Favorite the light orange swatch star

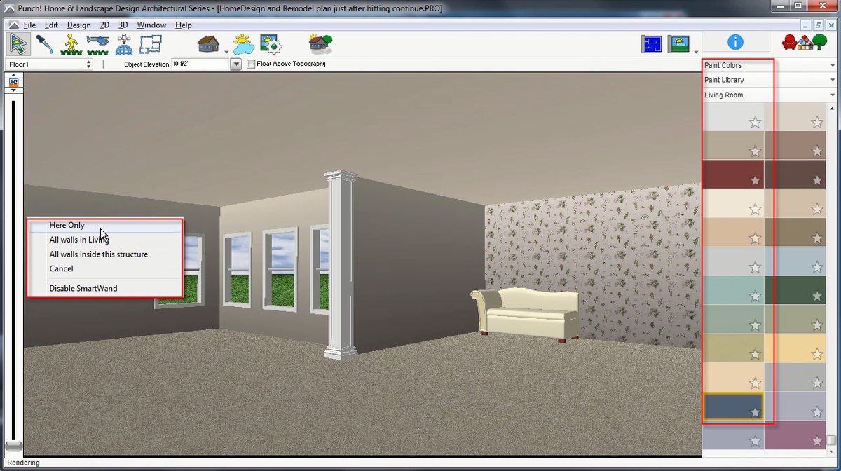(x=816, y=353)
